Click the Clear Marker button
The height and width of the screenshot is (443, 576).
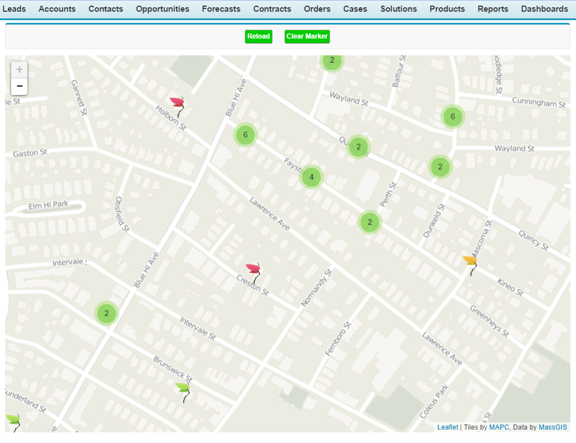(x=307, y=36)
